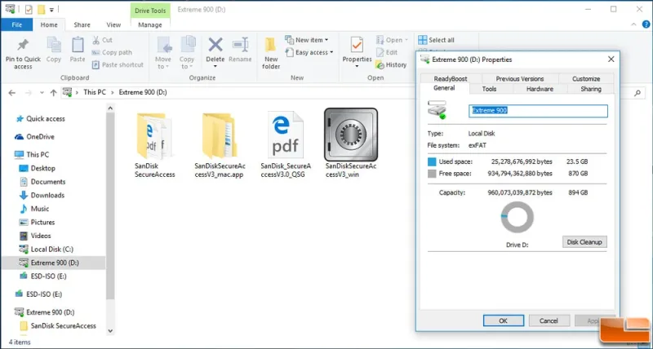Click the drive name field containing Extreme 900
The height and width of the screenshot is (349, 653).
[x=538, y=111]
